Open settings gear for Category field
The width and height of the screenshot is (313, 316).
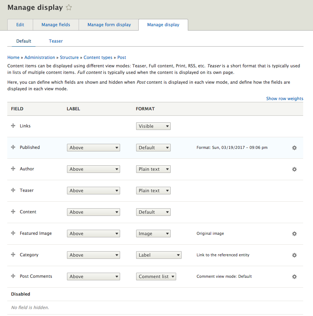[x=294, y=255]
